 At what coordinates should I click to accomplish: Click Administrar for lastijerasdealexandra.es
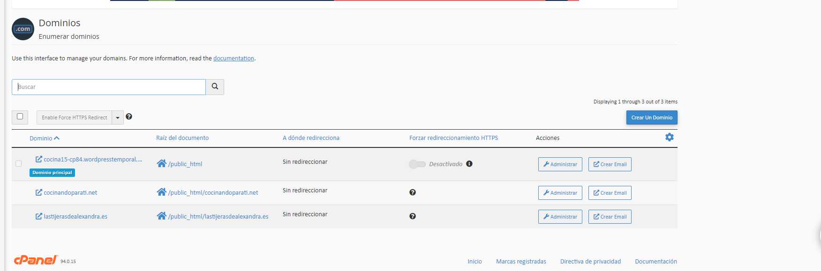[x=560, y=217]
